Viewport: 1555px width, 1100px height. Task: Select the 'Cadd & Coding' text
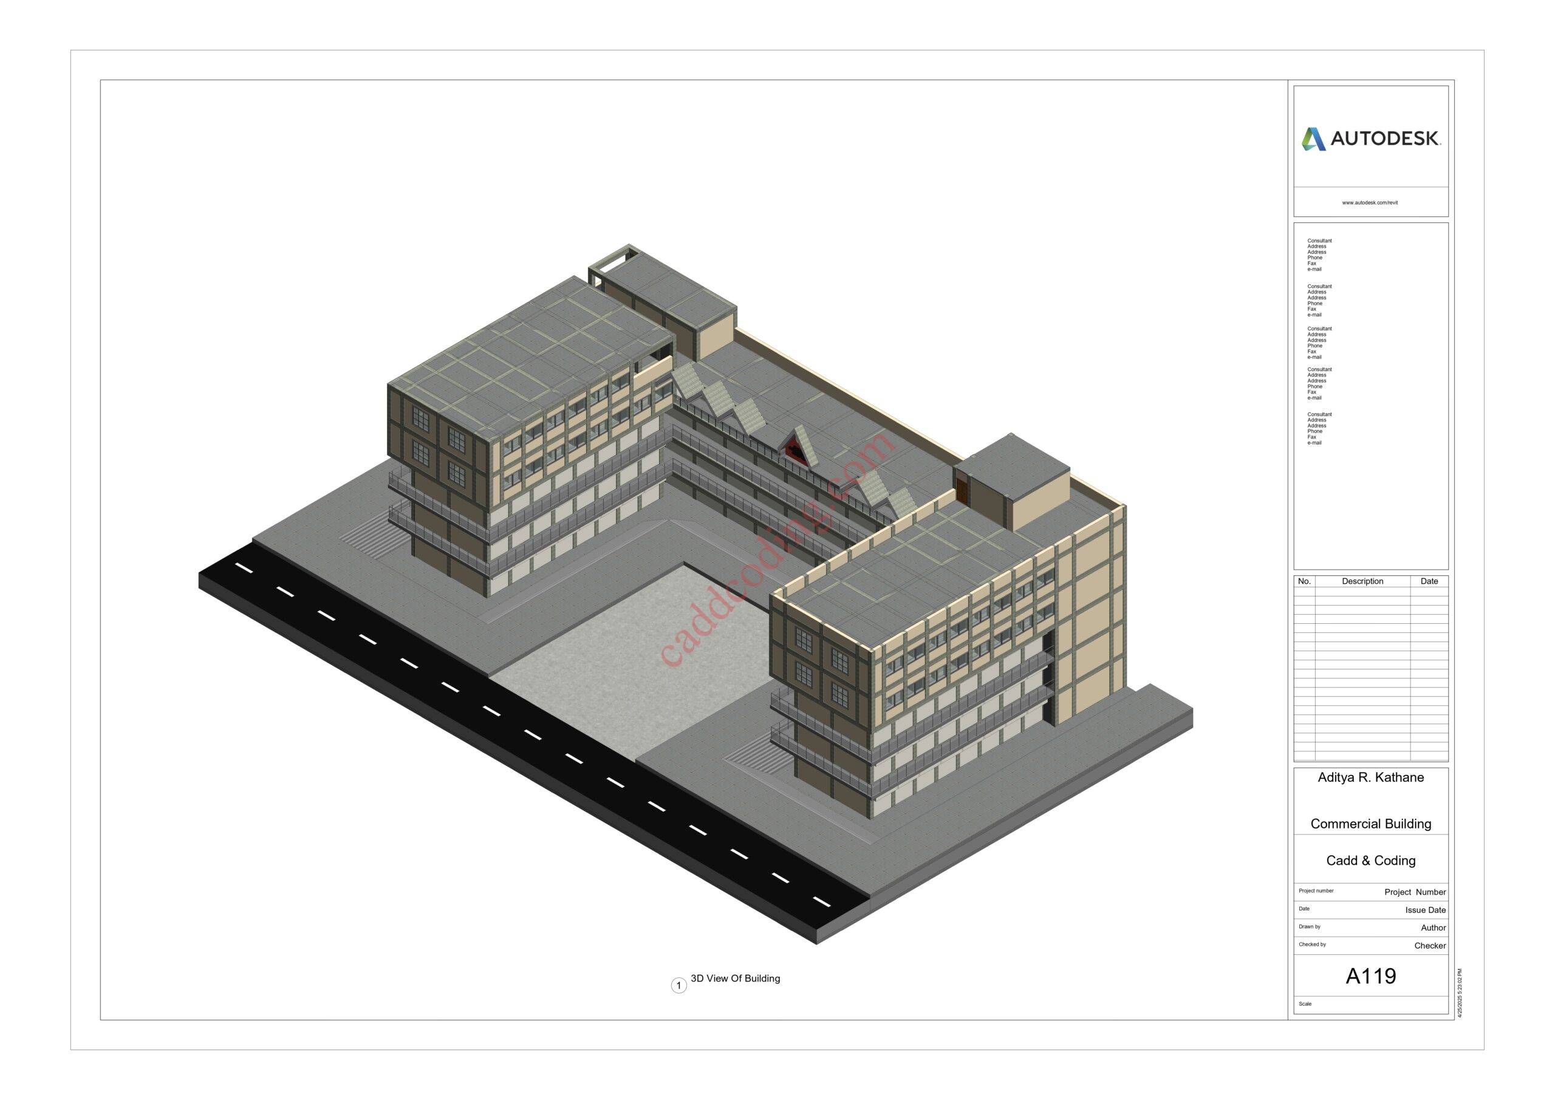pos(1370,860)
